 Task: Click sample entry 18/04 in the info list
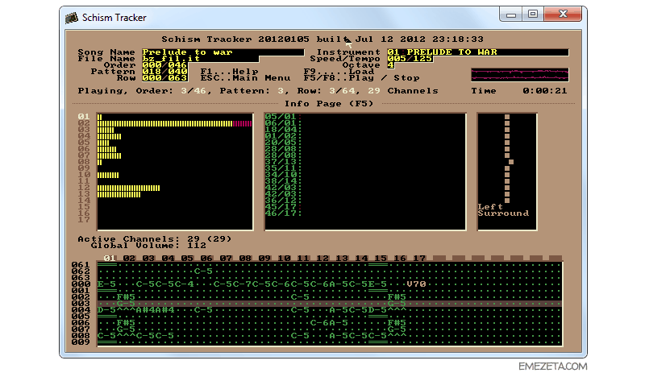coord(281,130)
